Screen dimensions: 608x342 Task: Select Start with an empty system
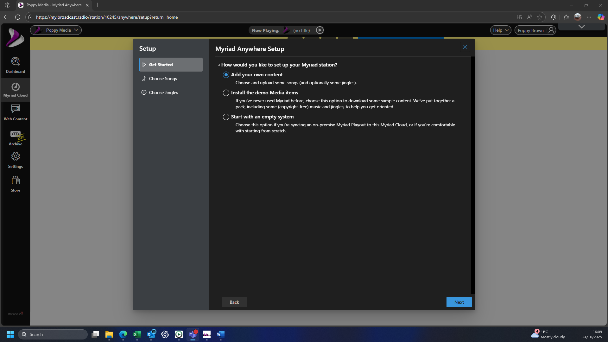tap(226, 117)
